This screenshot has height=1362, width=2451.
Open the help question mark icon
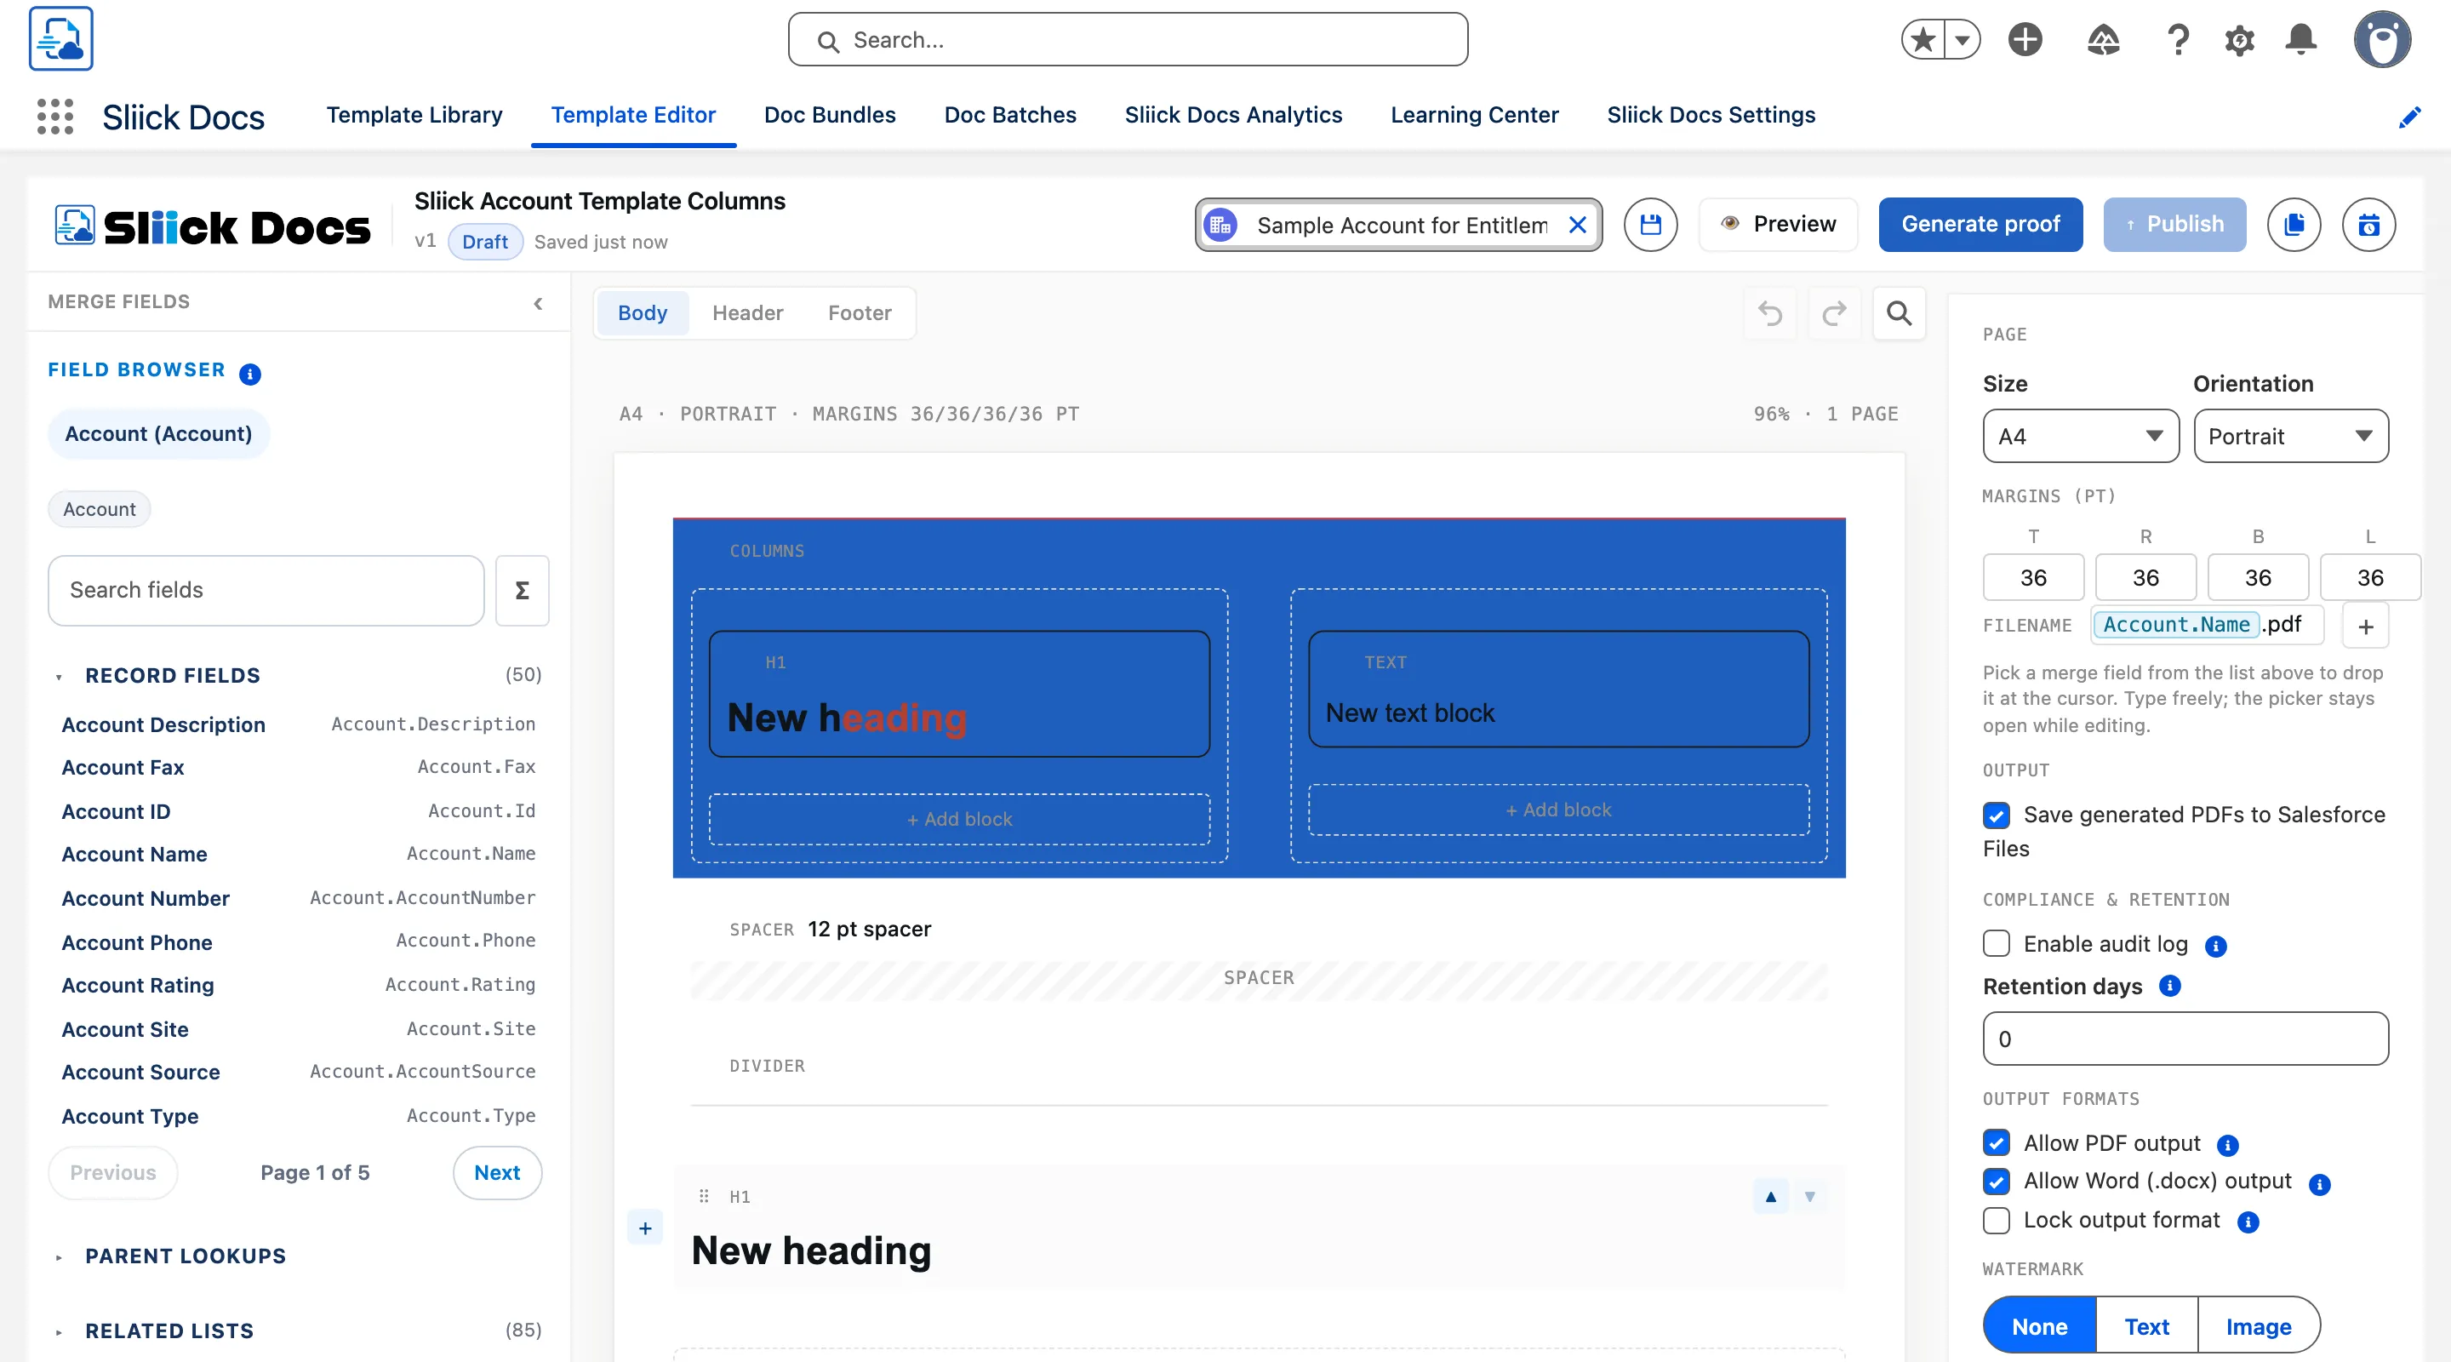tap(2177, 40)
